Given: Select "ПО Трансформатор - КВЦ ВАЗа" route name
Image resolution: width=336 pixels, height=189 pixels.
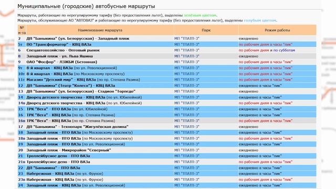Looking at the screenshot, I should pyautogui.click(x=59, y=44).
